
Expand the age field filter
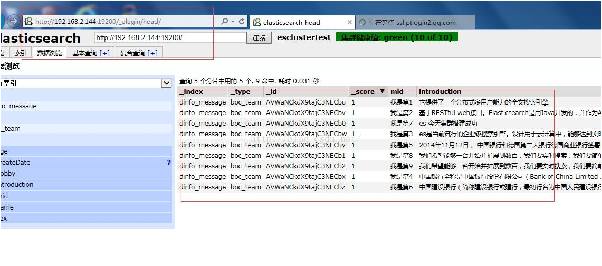[x=85, y=151]
